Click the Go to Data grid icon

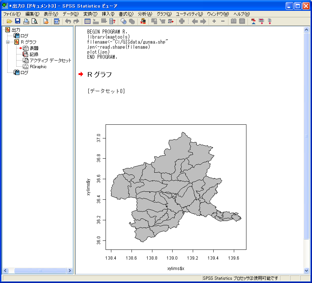[x=88, y=22]
